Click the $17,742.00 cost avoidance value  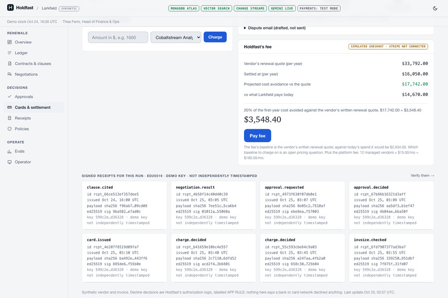[415, 84]
